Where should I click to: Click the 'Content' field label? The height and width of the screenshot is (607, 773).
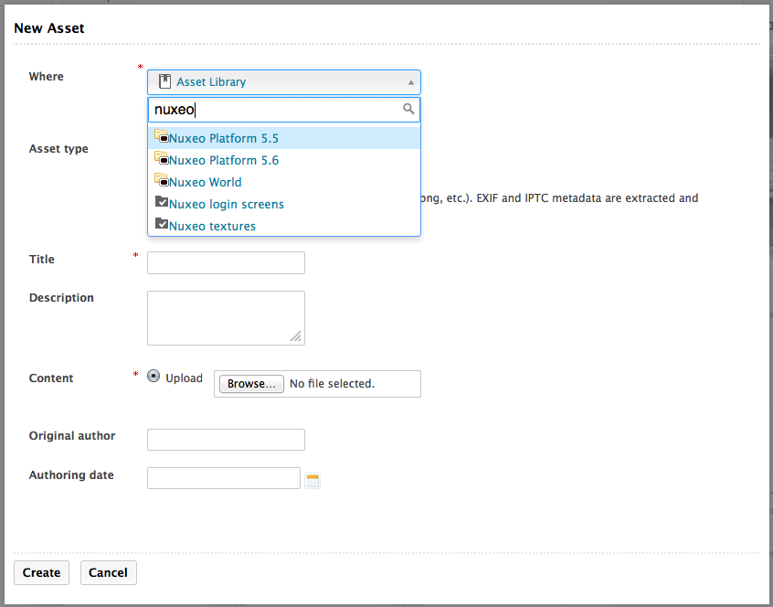pyautogui.click(x=51, y=378)
